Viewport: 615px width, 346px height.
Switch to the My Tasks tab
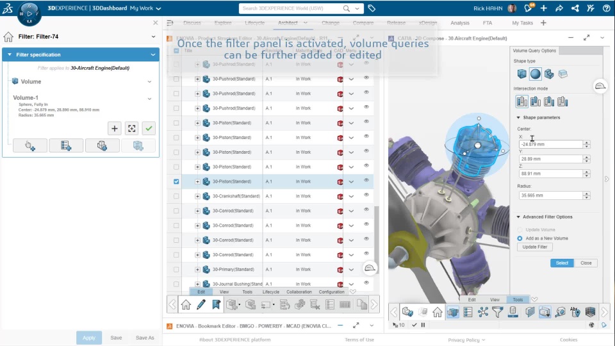(523, 23)
